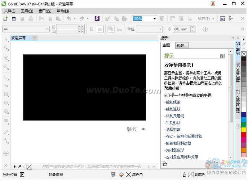Image resolution: width=248 pixels, height=181 pixels.
Task: Open the 绘制尺度线 topic link
Action: (x=175, y=116)
